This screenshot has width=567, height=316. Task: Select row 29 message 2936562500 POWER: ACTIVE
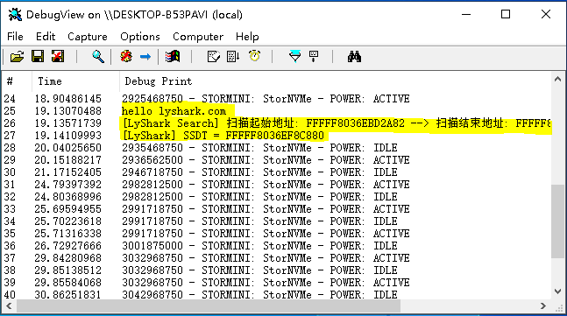pyautogui.click(x=277, y=160)
